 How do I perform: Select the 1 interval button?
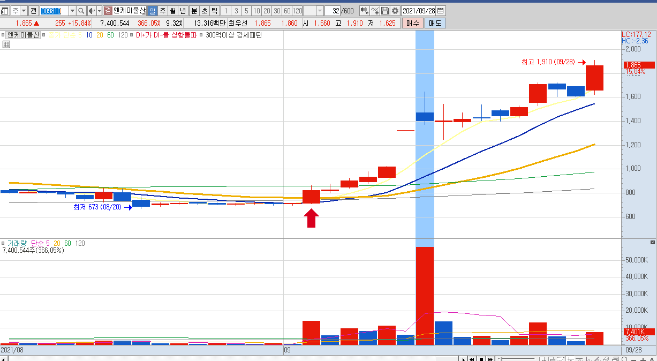tap(226, 11)
